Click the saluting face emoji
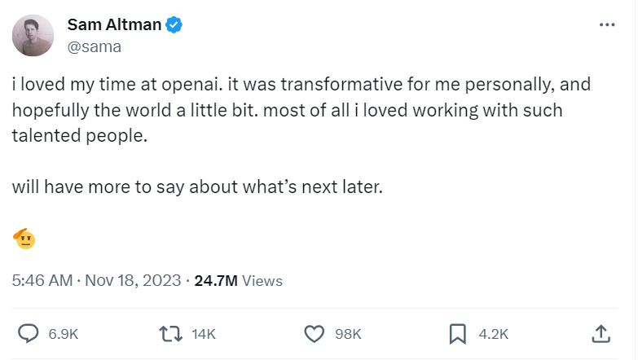Viewport: 638px width, 360px height. [24, 239]
